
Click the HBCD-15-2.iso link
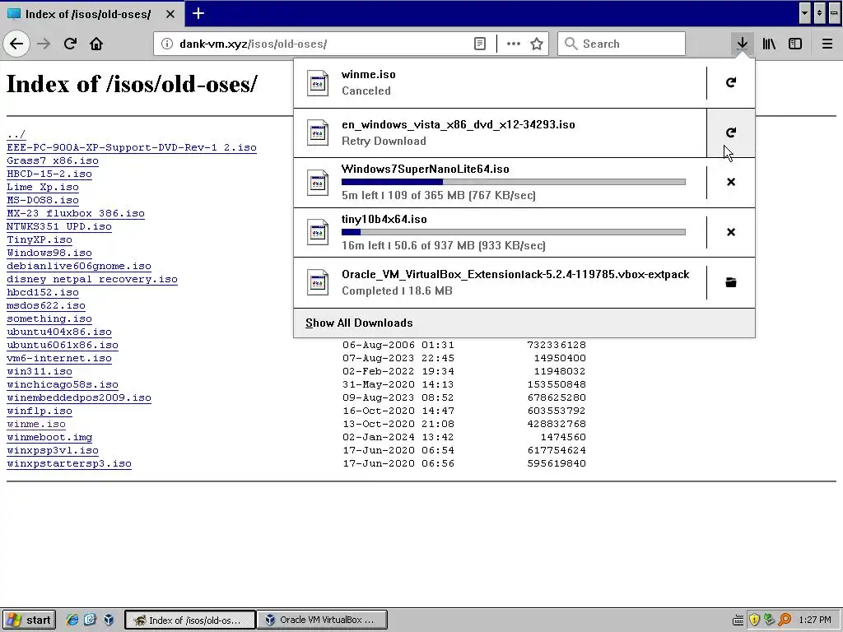(49, 174)
